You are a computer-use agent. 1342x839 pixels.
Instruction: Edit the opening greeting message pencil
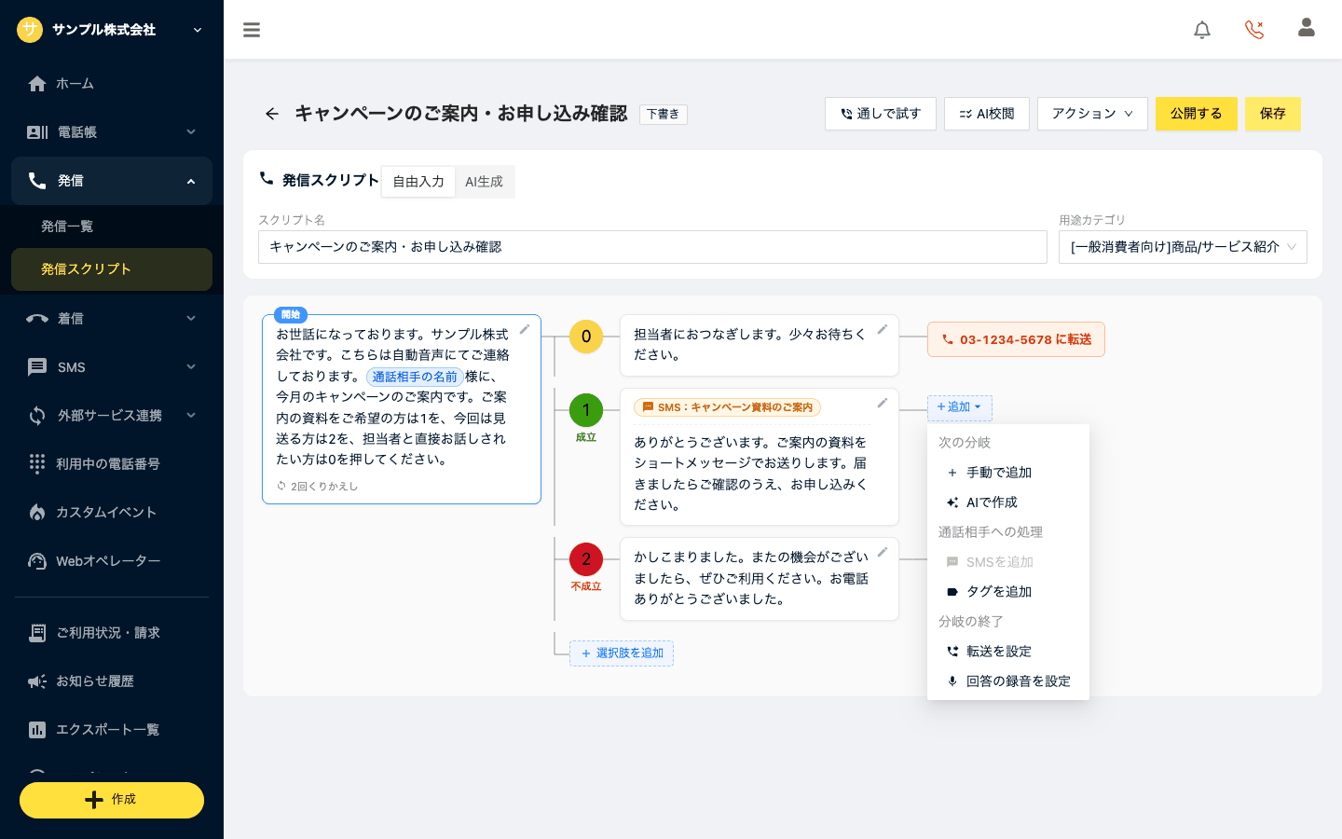[525, 329]
